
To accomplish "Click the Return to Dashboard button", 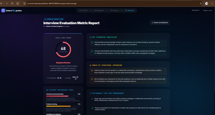I will [160, 23].
